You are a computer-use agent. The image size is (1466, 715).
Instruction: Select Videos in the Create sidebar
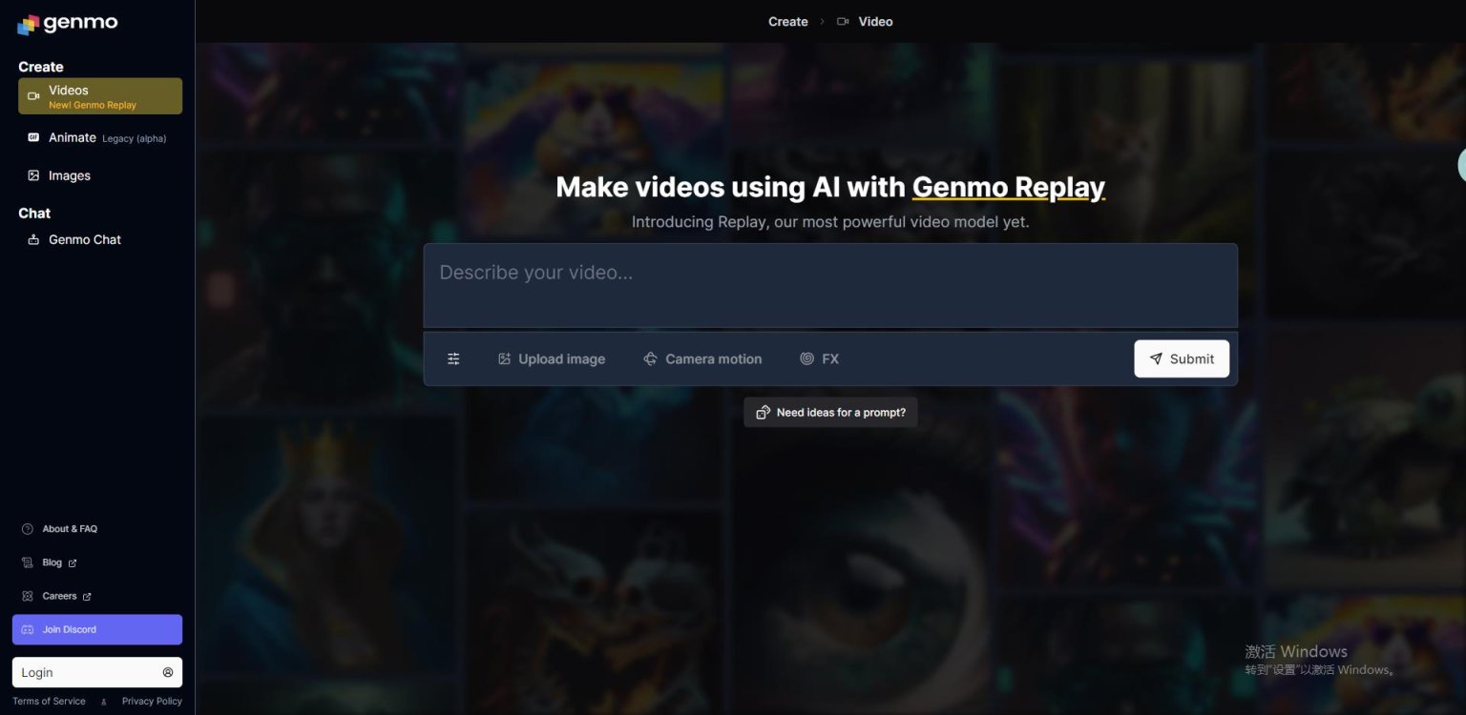click(x=99, y=96)
